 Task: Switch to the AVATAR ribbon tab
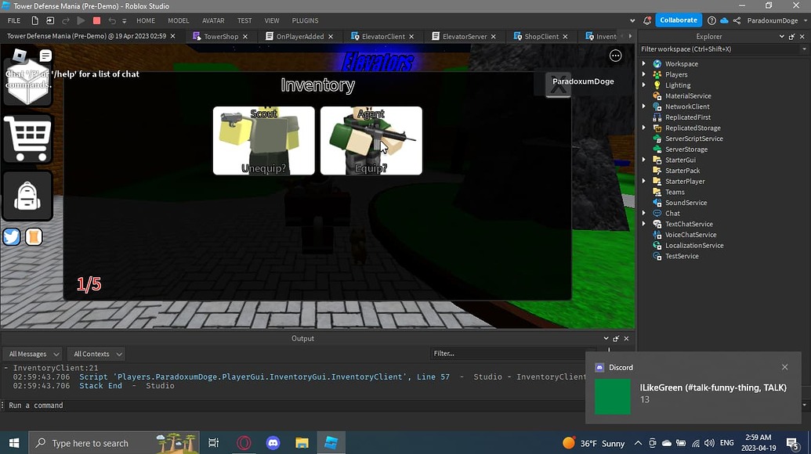[x=213, y=20]
